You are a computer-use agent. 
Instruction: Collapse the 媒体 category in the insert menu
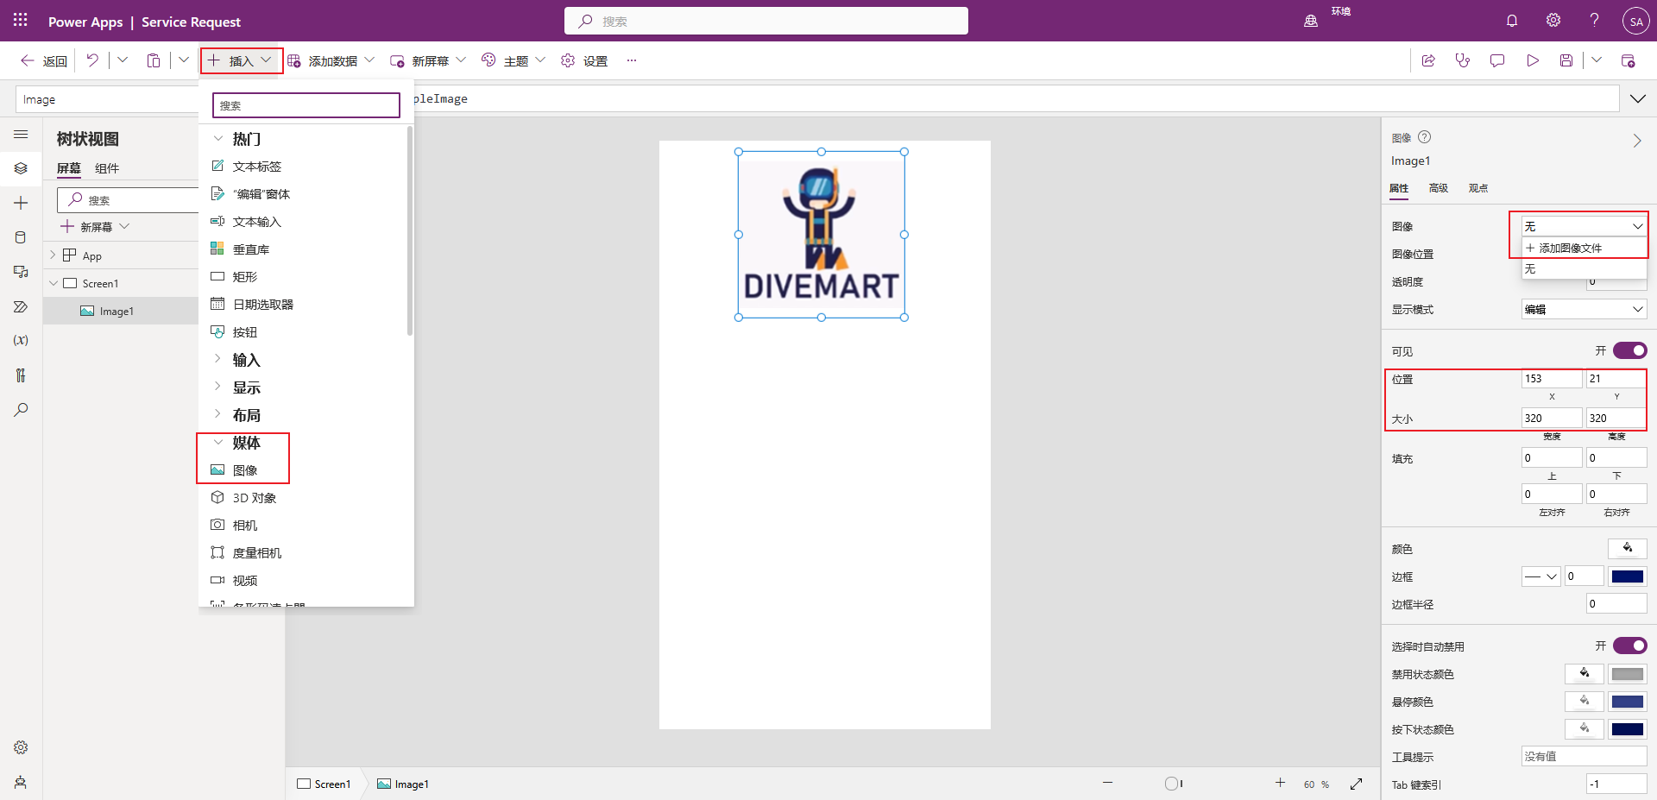tap(218, 443)
